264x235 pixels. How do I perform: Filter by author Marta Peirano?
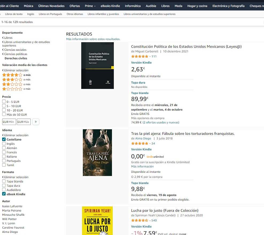11,210
